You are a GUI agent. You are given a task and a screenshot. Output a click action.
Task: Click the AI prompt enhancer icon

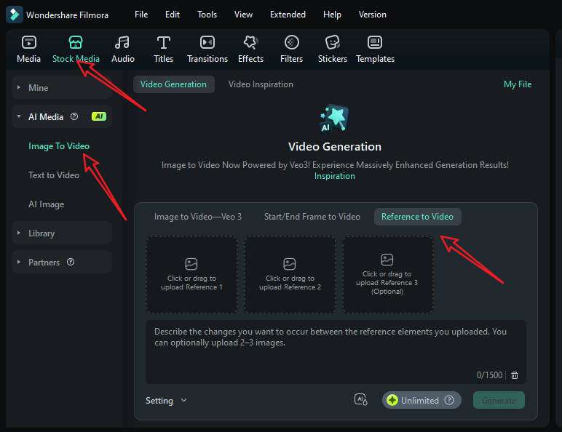point(360,399)
